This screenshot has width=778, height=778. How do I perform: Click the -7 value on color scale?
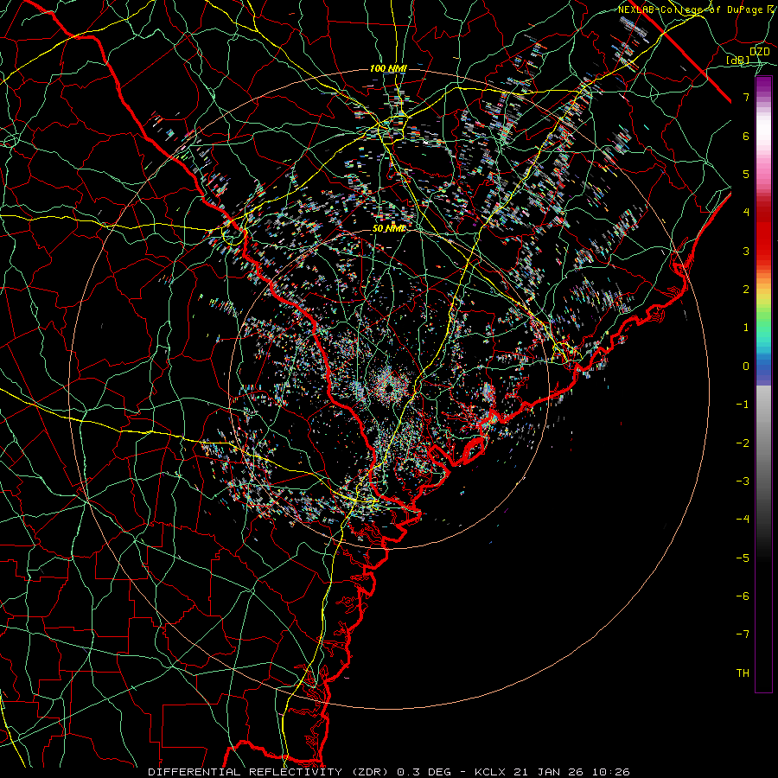tap(743, 635)
